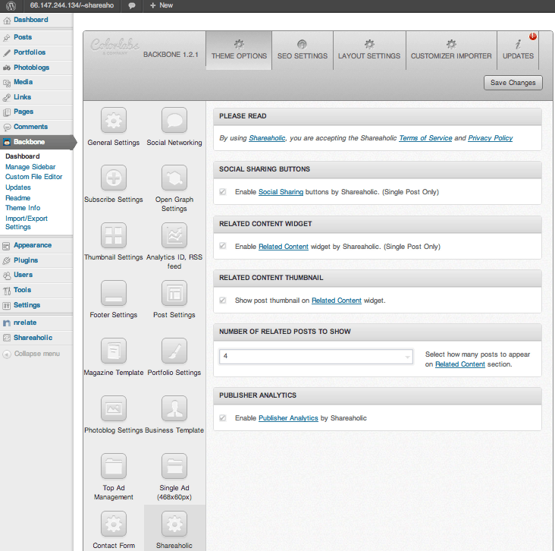This screenshot has height=551, width=555.
Task: Open Shareaholic options gear icon
Action: click(x=174, y=524)
